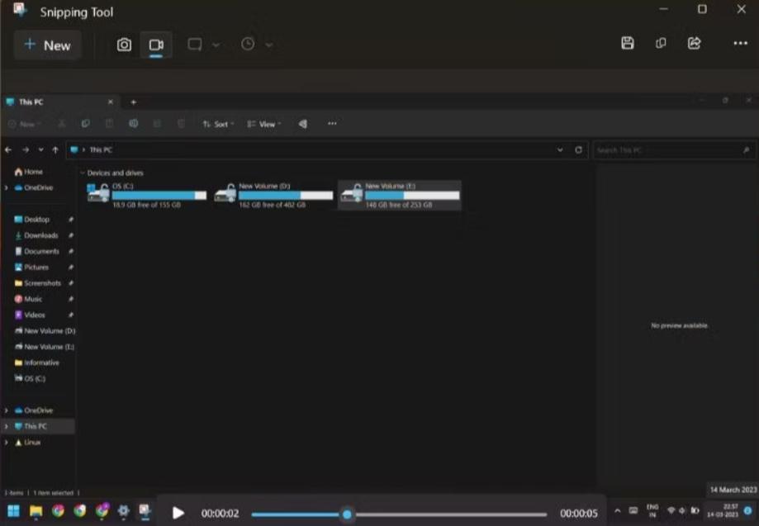Open the New dropdown in File Explorer
This screenshot has width=759, height=526.
click(24, 125)
